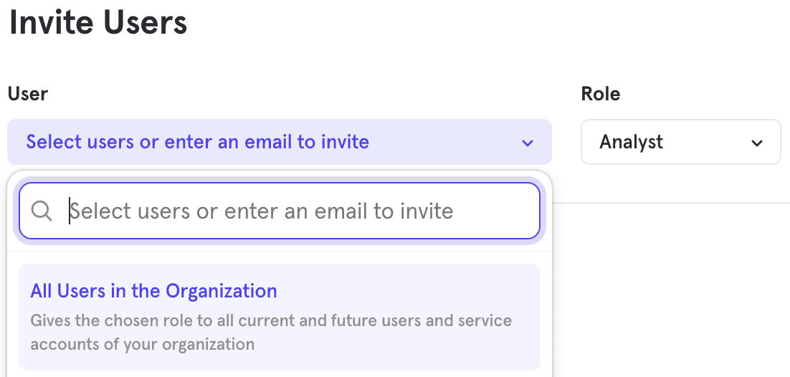Open the Analyst role dropdown

[680, 142]
